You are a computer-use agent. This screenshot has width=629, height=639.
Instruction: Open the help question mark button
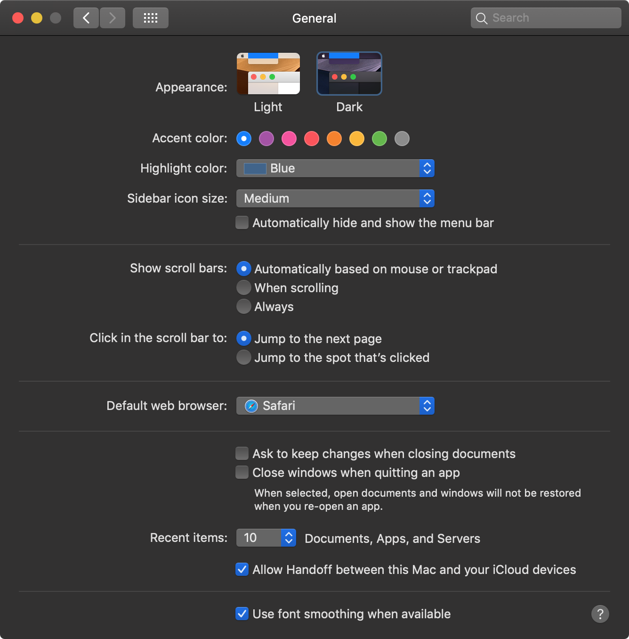point(600,614)
